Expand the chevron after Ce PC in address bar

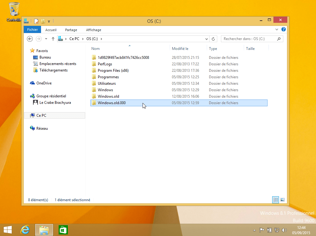pyautogui.click(x=83, y=39)
